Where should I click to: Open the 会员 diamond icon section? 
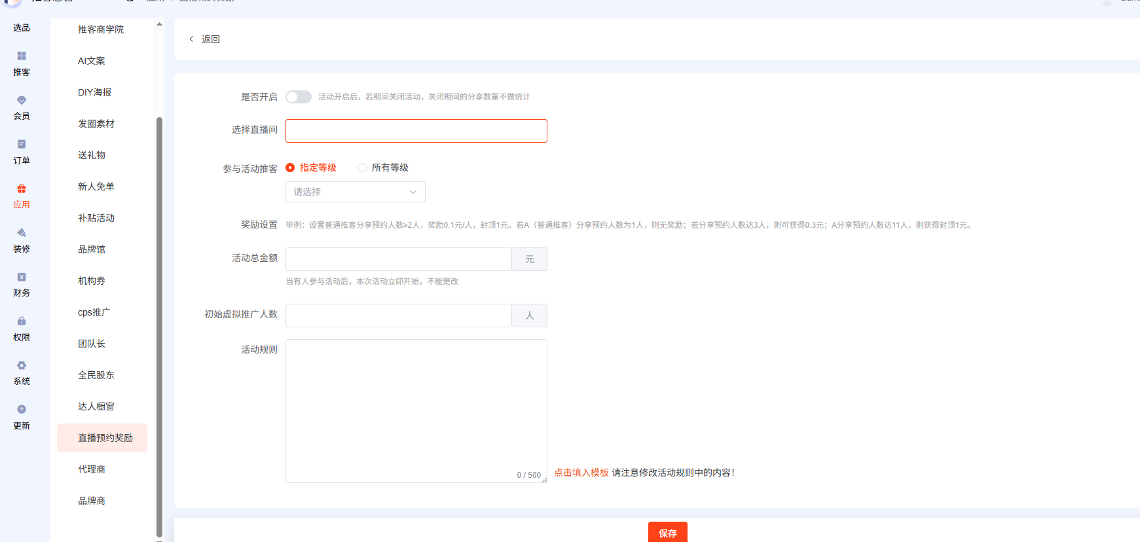pyautogui.click(x=22, y=100)
